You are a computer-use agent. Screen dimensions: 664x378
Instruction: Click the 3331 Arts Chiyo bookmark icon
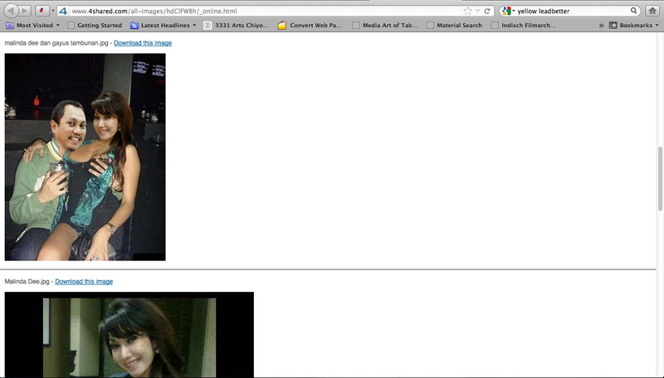coord(207,26)
